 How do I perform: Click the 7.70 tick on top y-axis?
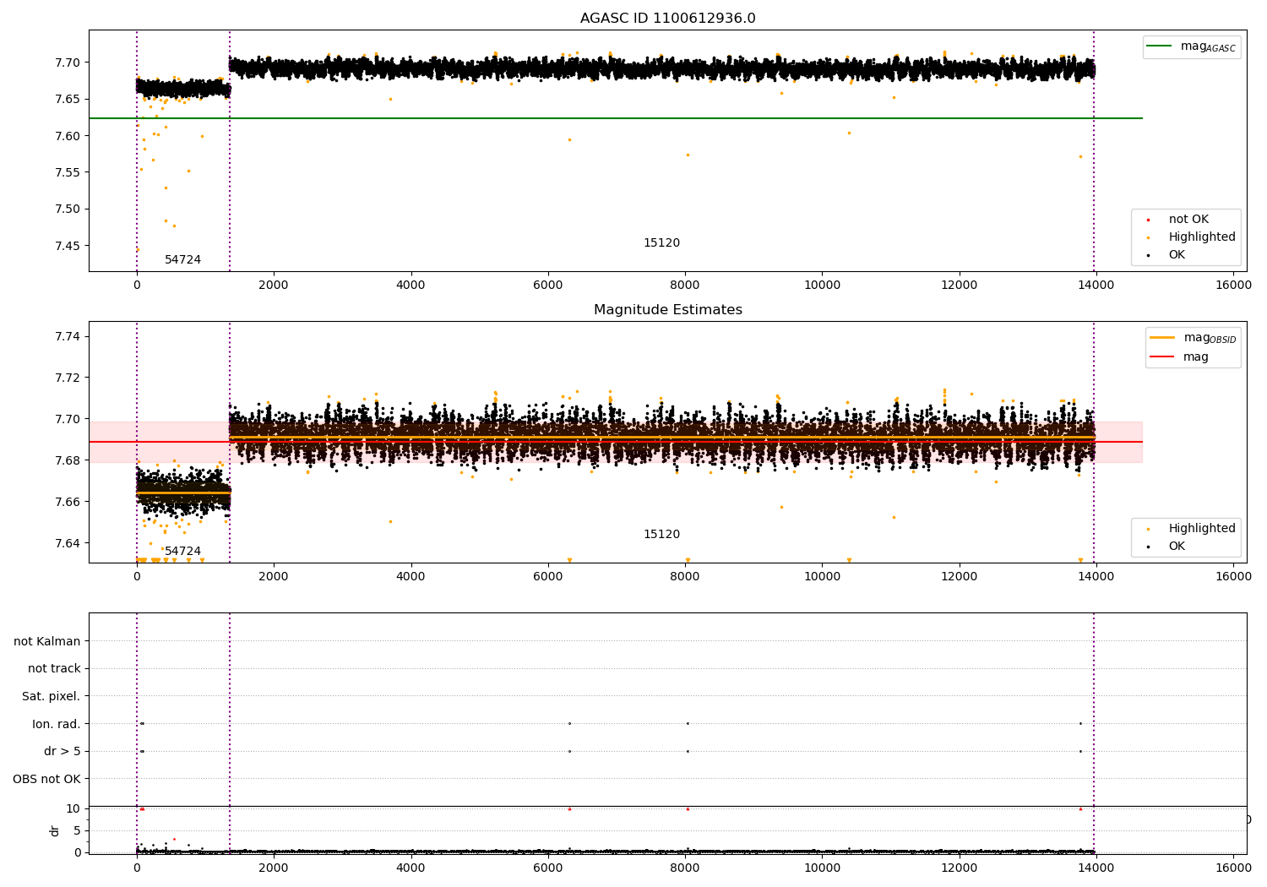tap(68, 63)
